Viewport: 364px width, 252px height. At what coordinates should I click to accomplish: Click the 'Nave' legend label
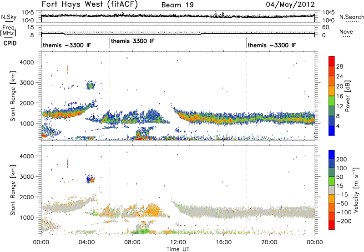(346, 31)
